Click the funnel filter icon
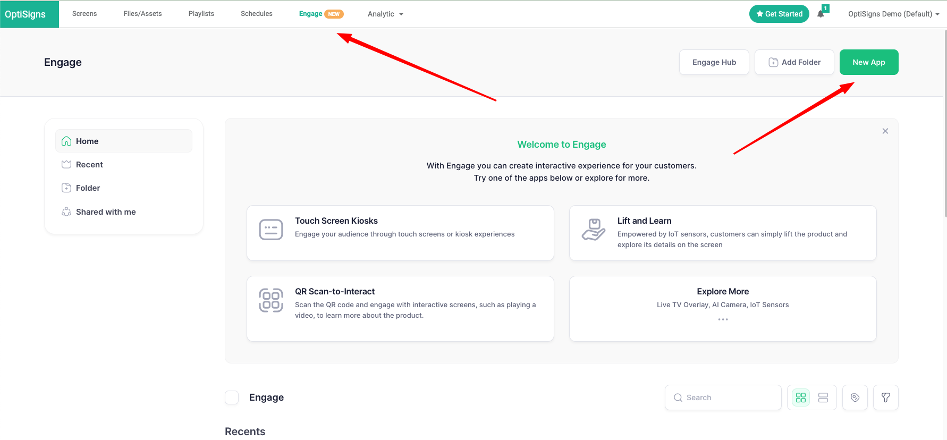Screen dimensions: 947x440 pyautogui.click(x=885, y=397)
